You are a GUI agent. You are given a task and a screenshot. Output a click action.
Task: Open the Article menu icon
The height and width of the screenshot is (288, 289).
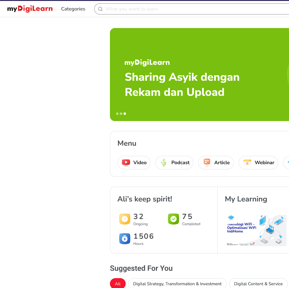[207, 162]
